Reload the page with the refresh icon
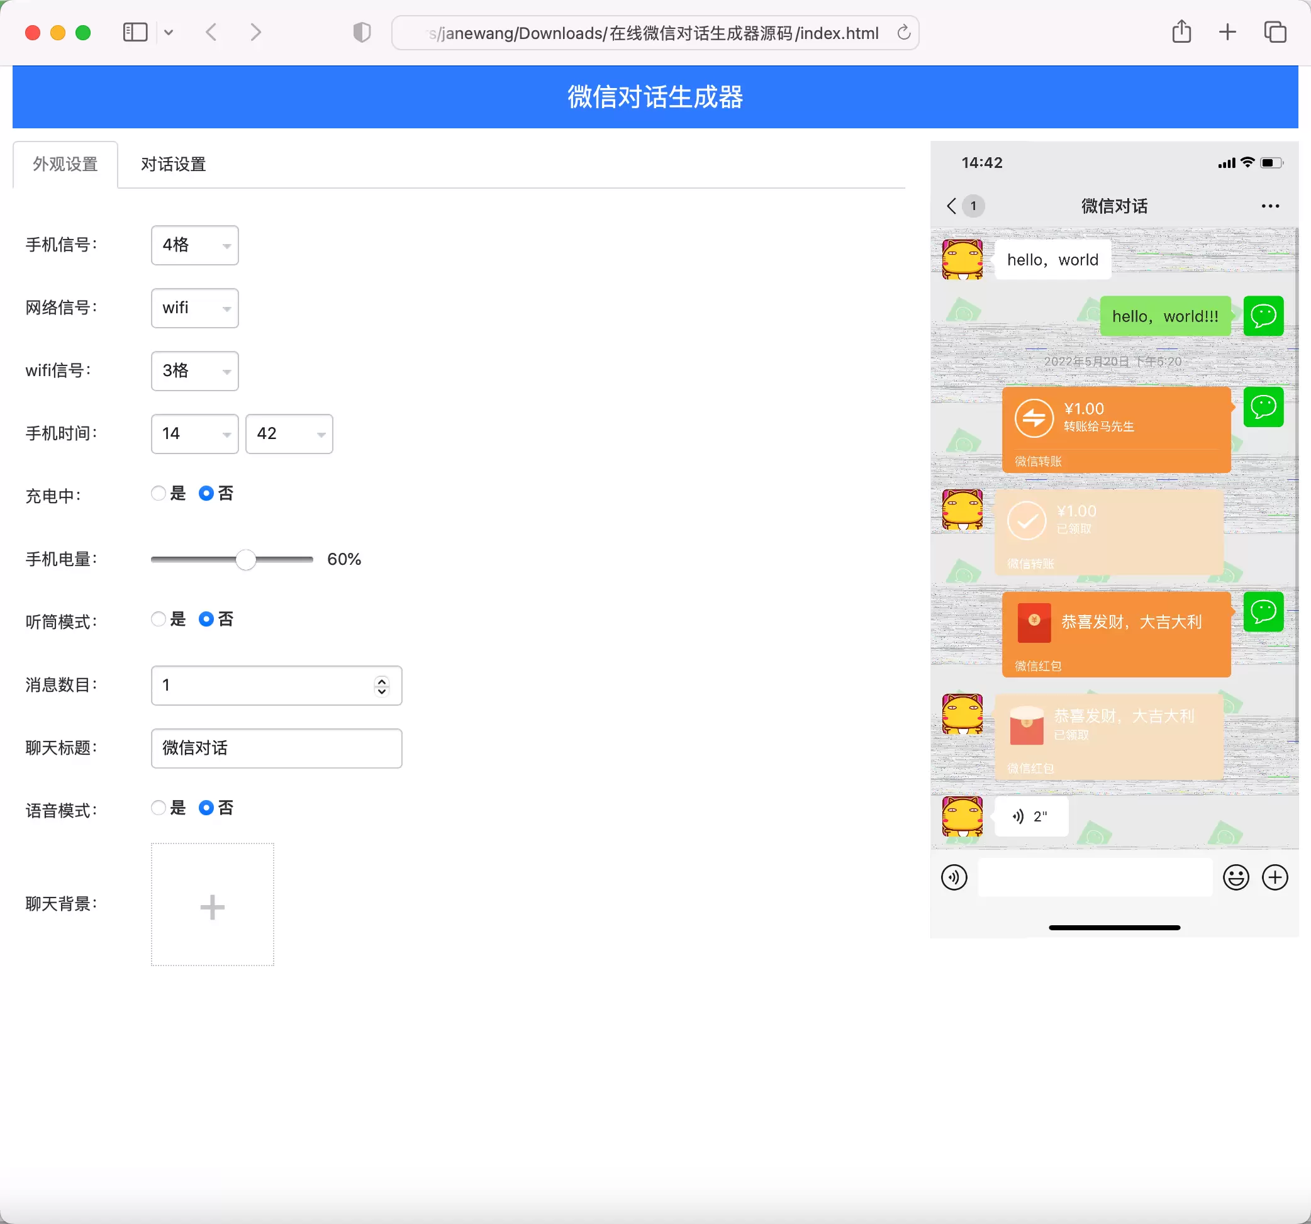Viewport: 1311px width, 1224px height. (x=903, y=32)
